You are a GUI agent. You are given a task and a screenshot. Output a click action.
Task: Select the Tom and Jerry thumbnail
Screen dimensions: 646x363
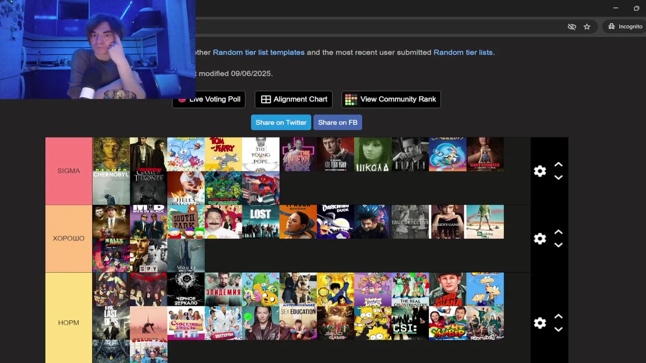click(x=224, y=154)
